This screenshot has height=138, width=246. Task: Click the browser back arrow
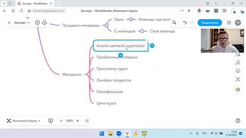5,11
